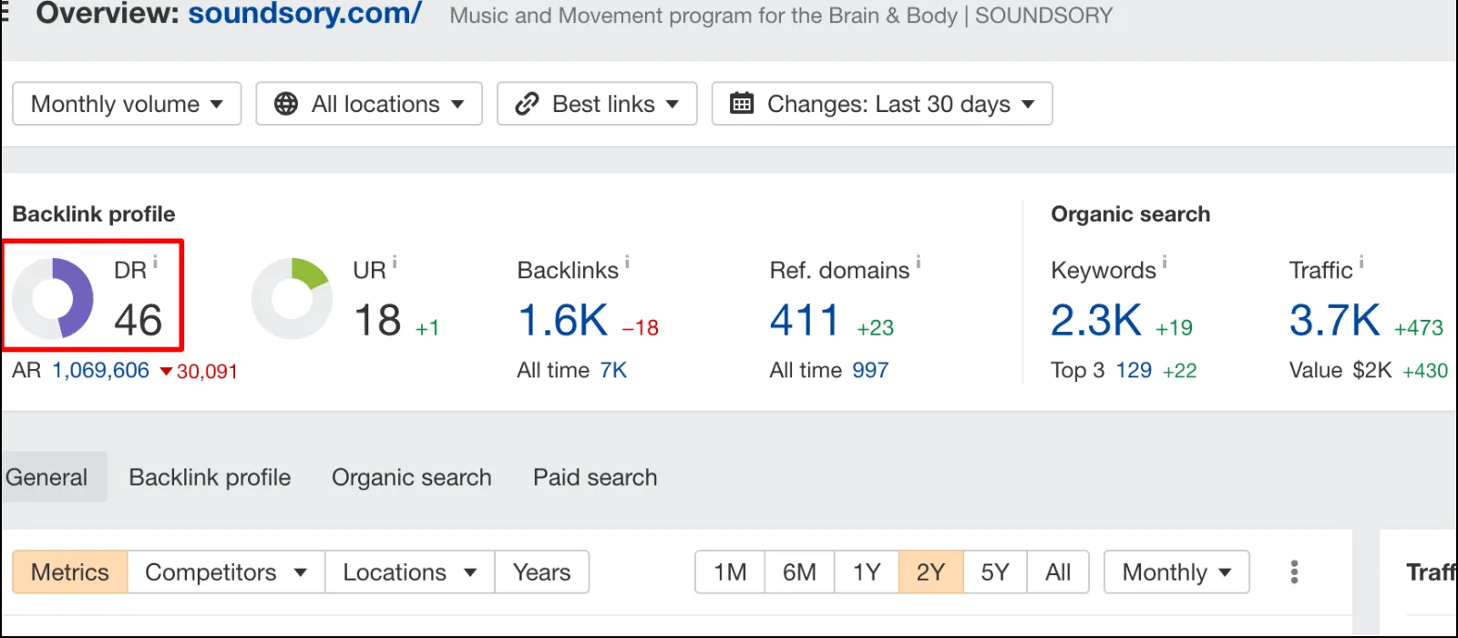Click the purple DR donut chart
This screenshot has width=1458, height=638.
(53, 298)
